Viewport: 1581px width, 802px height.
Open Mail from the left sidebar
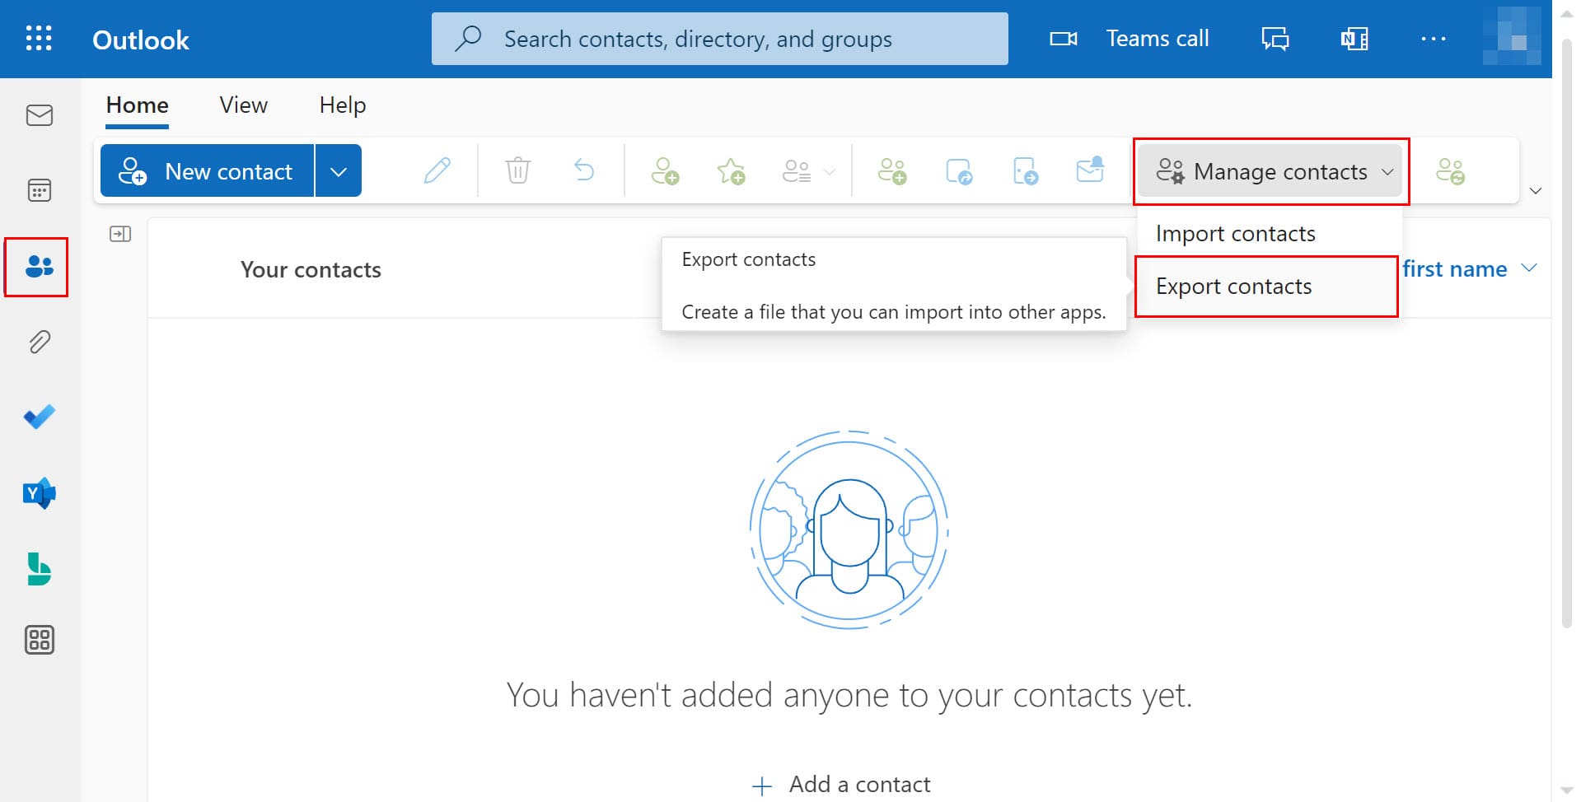(x=40, y=115)
